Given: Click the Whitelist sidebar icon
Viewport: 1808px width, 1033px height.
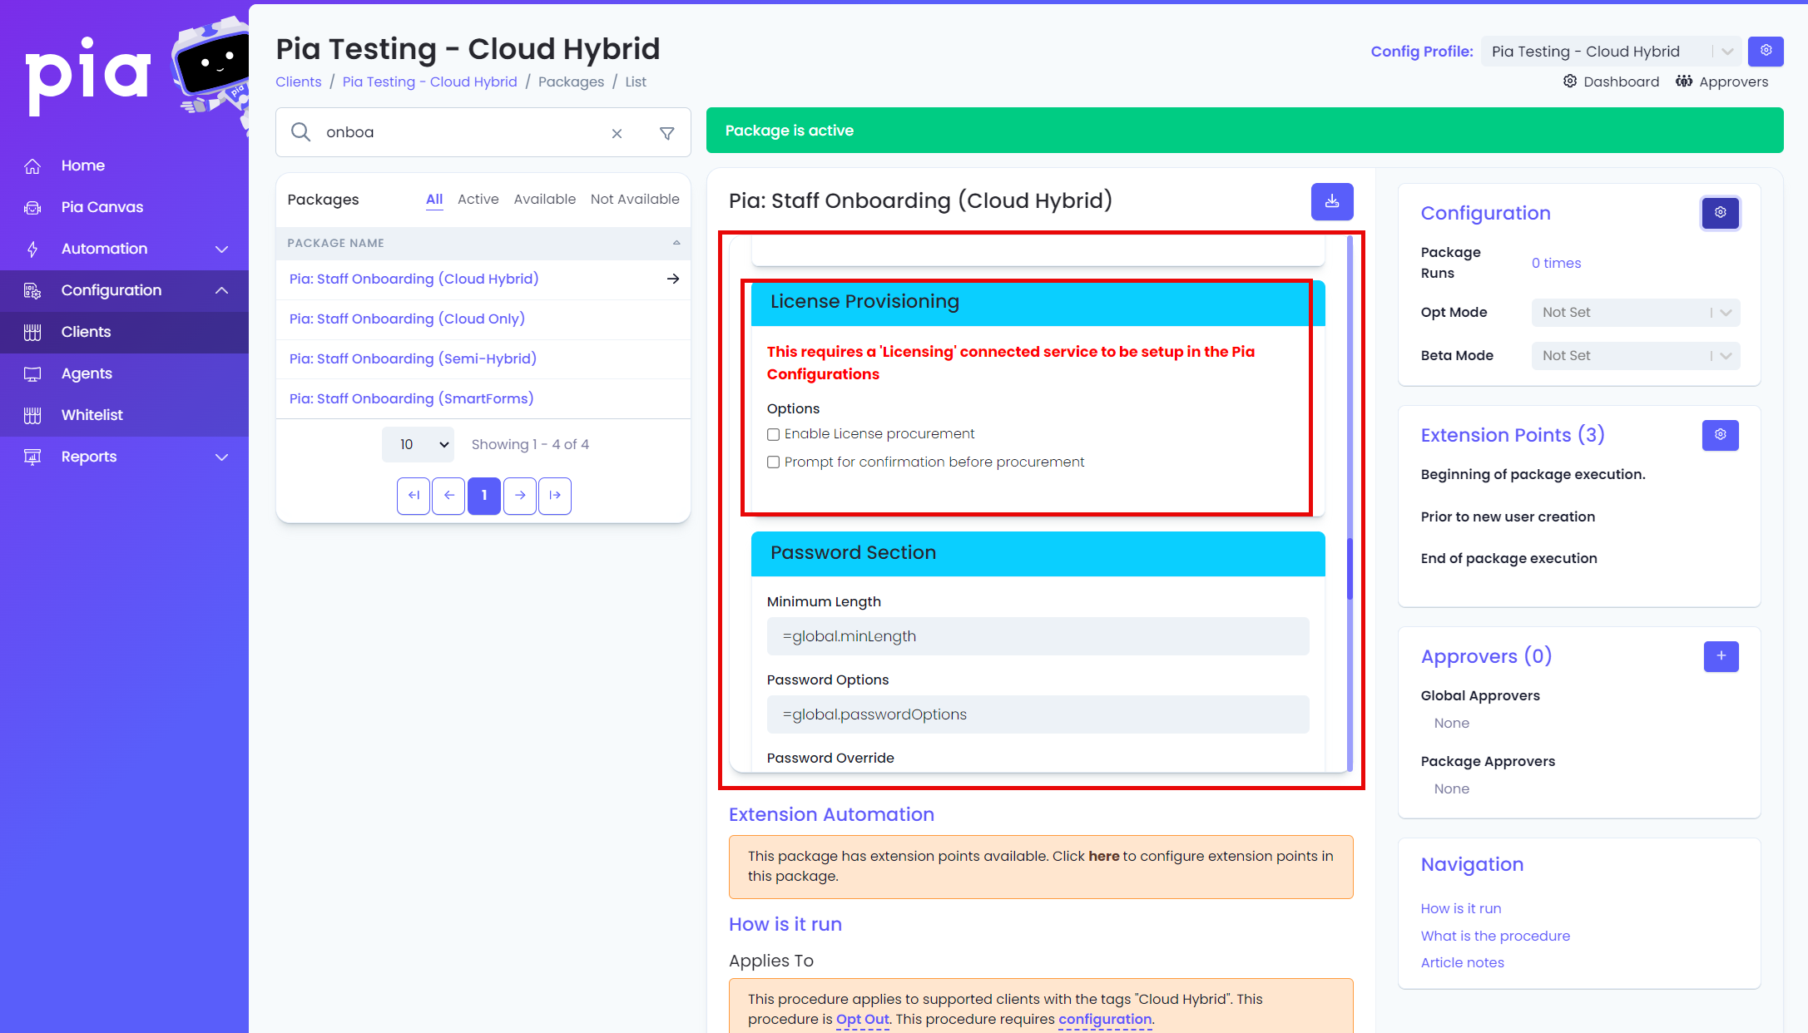Looking at the screenshot, I should (32, 415).
